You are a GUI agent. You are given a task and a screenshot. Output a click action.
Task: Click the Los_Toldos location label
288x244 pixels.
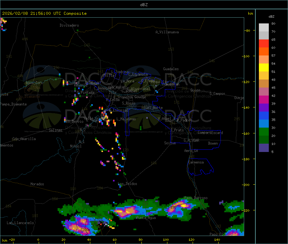pyautogui.click(x=127, y=184)
